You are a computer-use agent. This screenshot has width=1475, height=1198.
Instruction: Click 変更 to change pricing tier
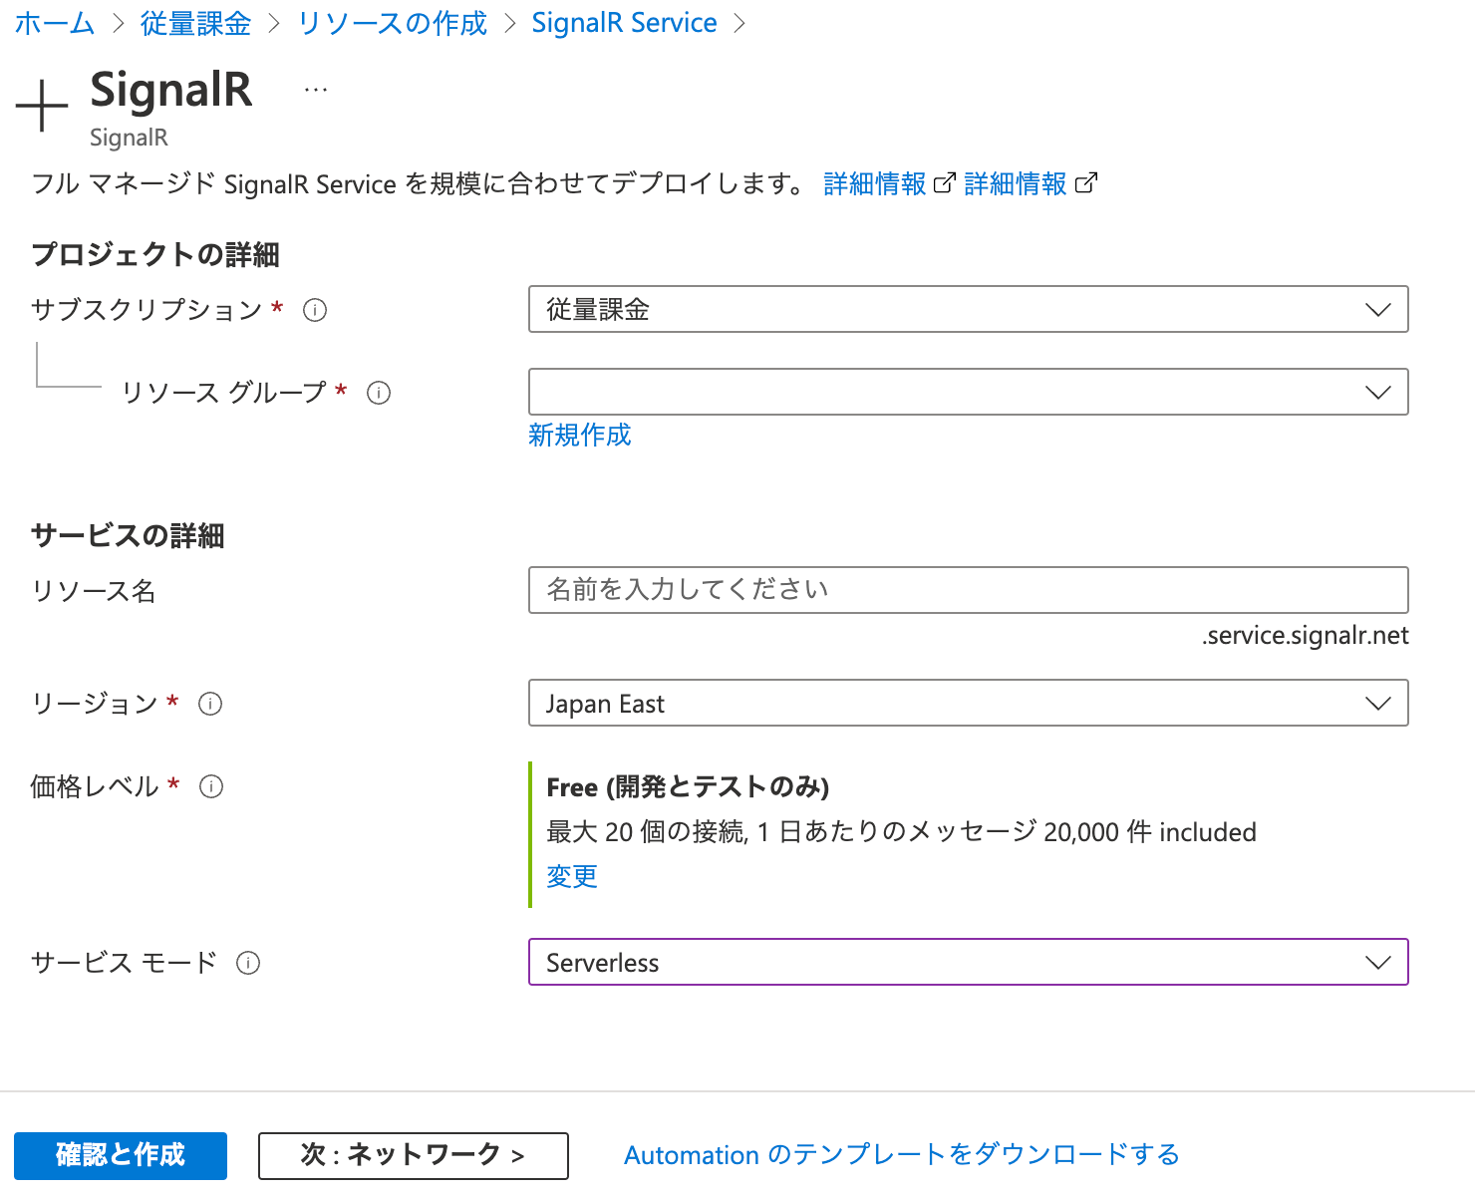coord(572,876)
